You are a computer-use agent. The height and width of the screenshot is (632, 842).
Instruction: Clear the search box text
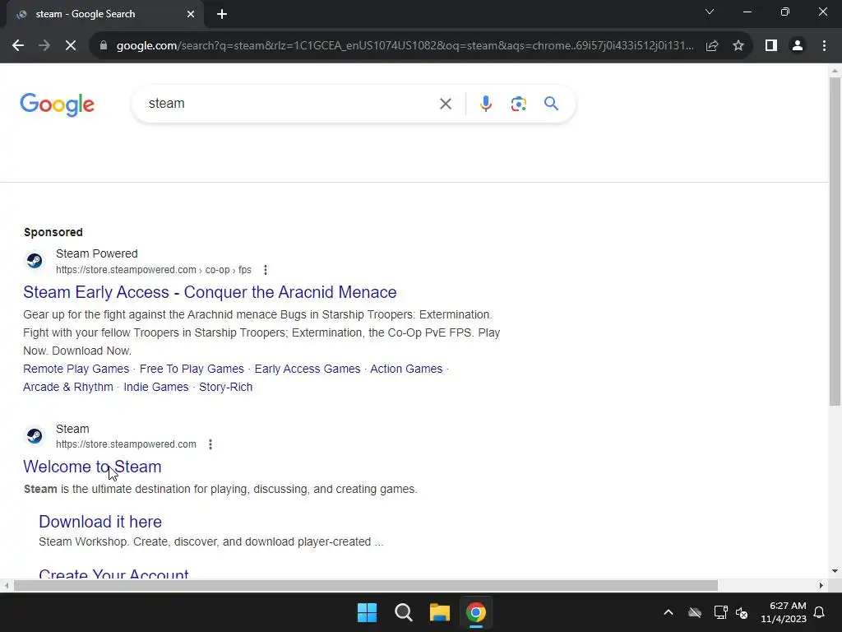445,104
